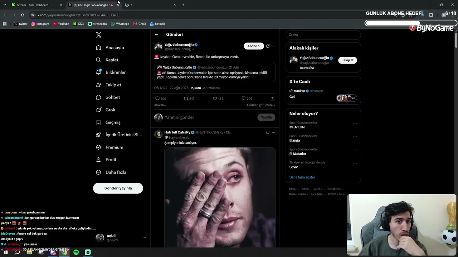Open the Gmail bookmark
Image resolution: width=458 pixels, height=257 pixels.
(140, 24)
